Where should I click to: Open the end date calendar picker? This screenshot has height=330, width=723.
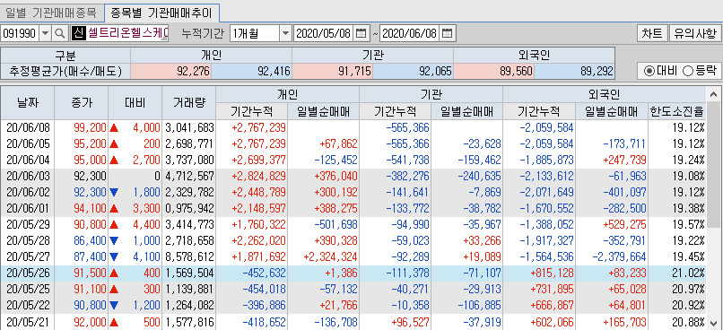coord(447,33)
